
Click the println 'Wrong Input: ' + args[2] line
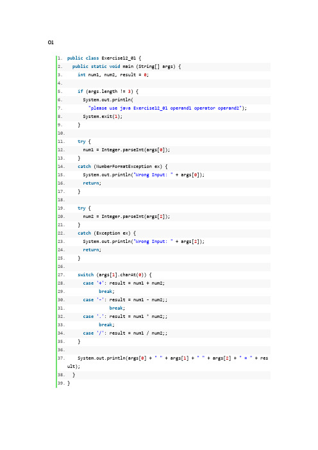[x=144, y=242]
